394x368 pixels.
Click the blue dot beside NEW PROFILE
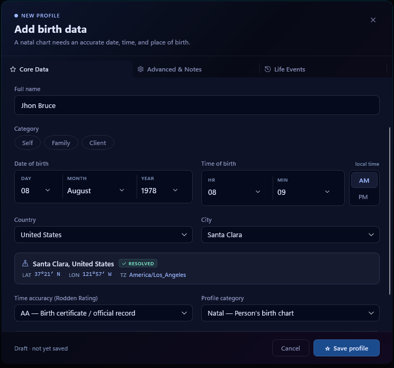coord(16,15)
